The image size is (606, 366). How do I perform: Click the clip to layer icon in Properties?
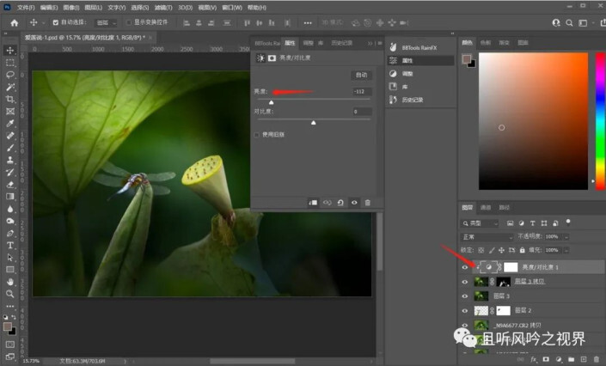[312, 202]
